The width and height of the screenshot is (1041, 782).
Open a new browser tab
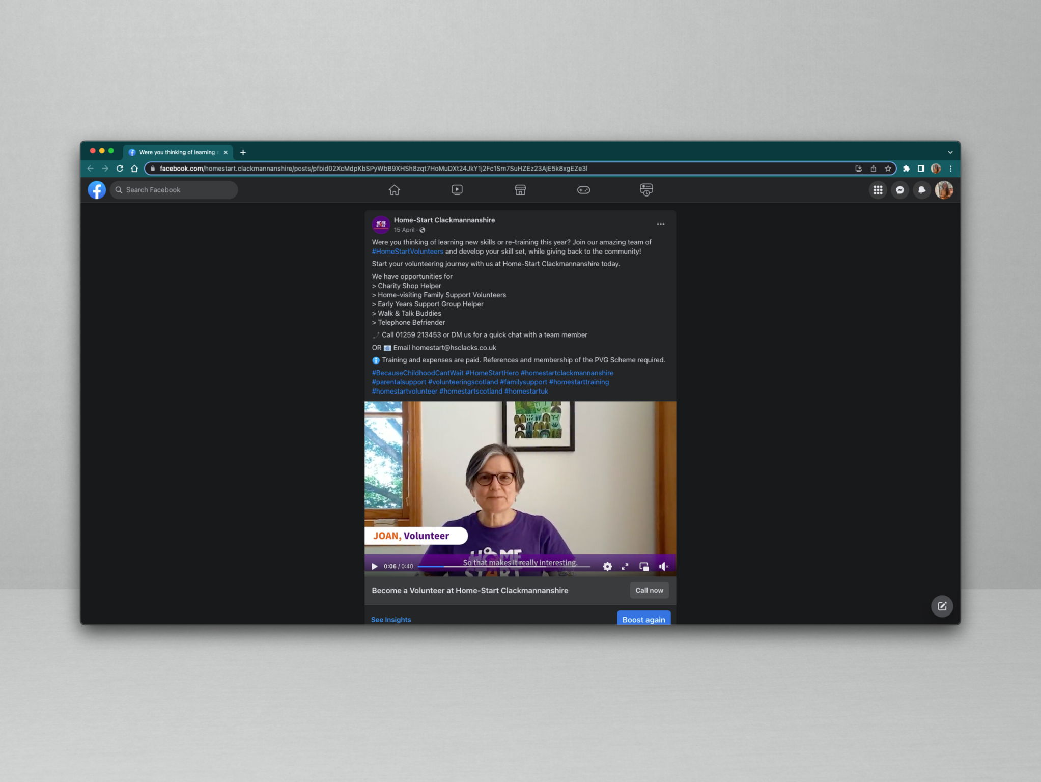[243, 152]
